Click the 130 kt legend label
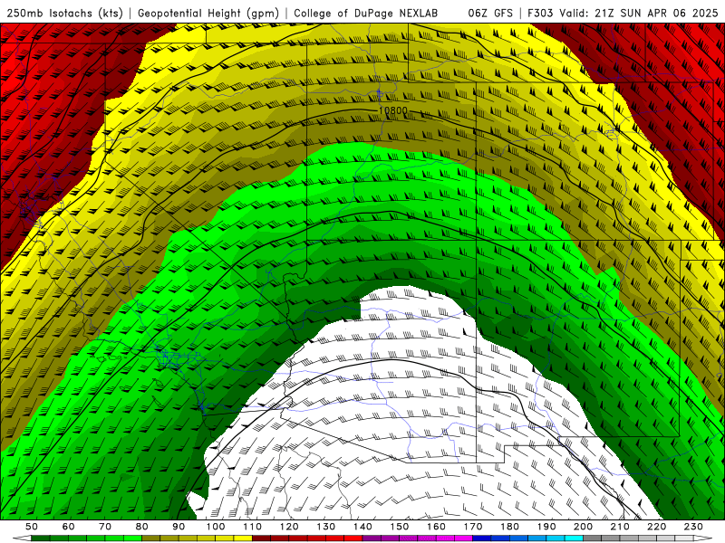 click(x=326, y=527)
